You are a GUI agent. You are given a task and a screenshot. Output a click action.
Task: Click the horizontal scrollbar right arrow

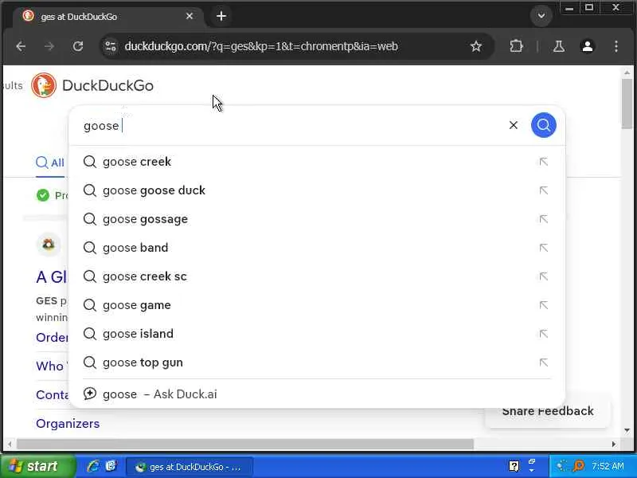tap(613, 444)
